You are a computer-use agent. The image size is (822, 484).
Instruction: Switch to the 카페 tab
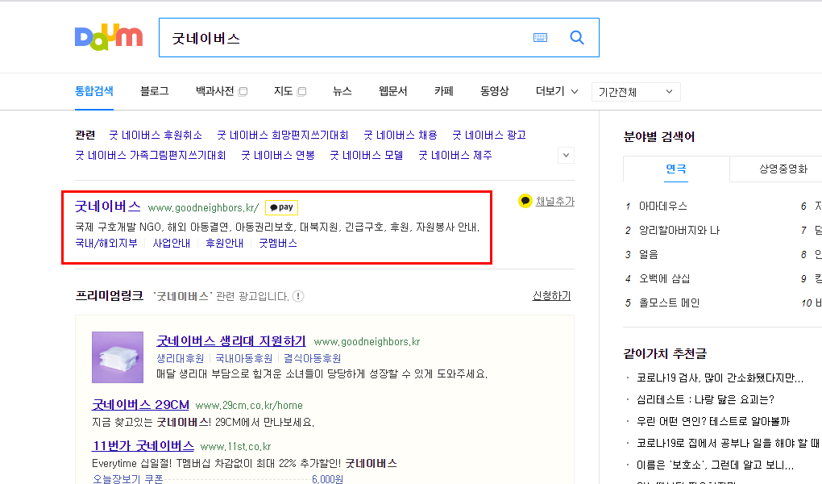[x=443, y=91]
